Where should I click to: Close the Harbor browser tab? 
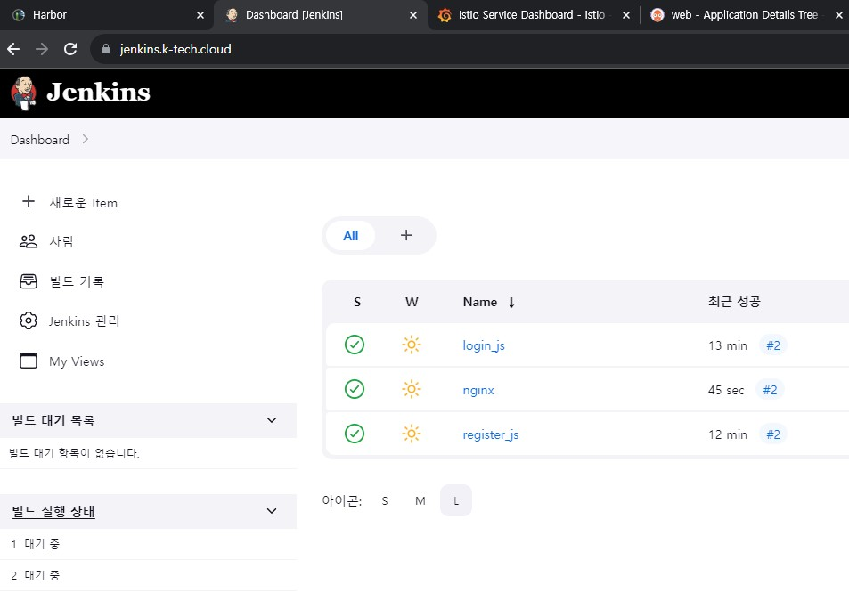coord(200,15)
